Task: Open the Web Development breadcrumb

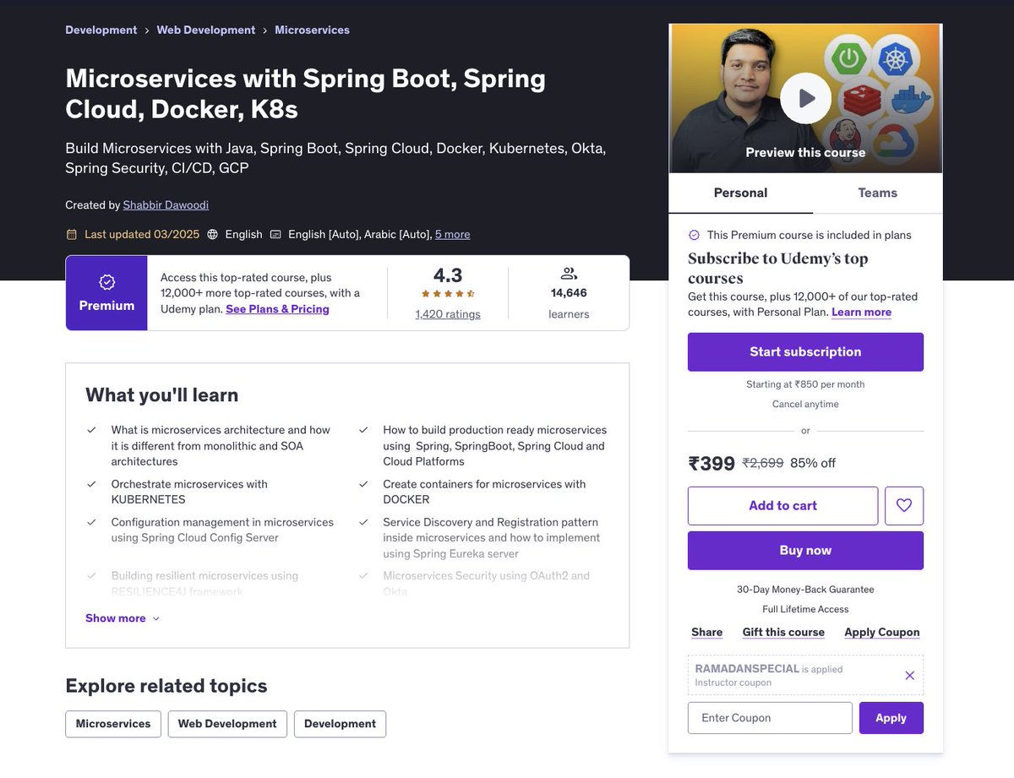Action: click(206, 30)
